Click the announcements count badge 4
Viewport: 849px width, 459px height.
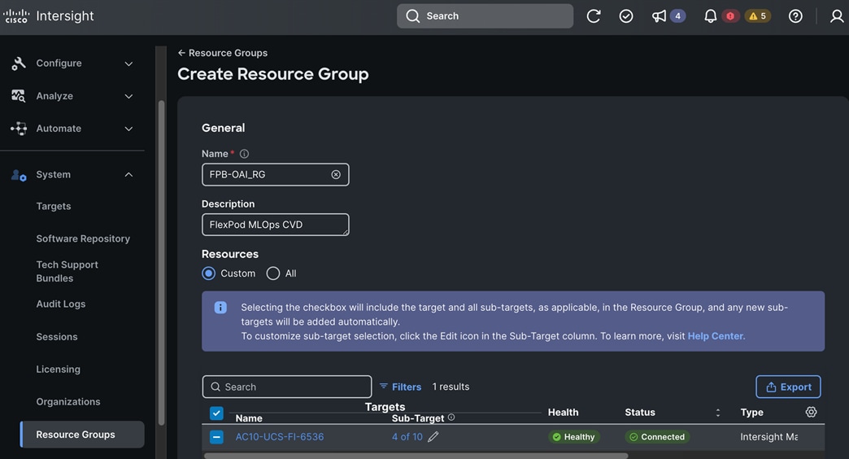[677, 16]
